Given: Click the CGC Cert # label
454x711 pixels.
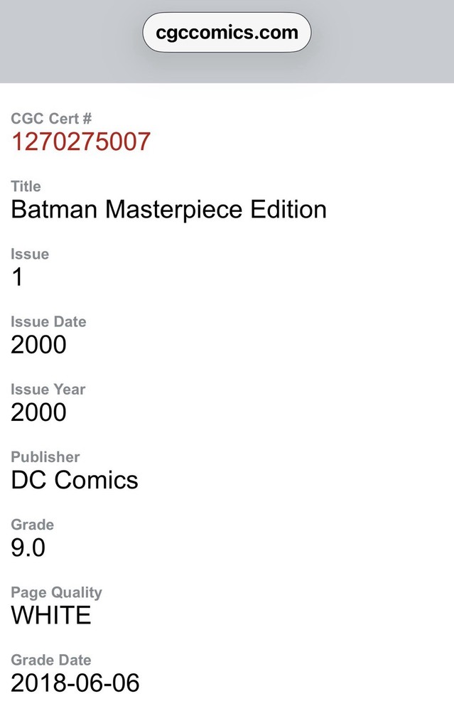Looking at the screenshot, I should [51, 119].
